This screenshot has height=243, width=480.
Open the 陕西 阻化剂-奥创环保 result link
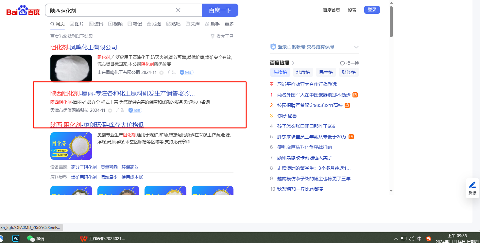coord(97,125)
